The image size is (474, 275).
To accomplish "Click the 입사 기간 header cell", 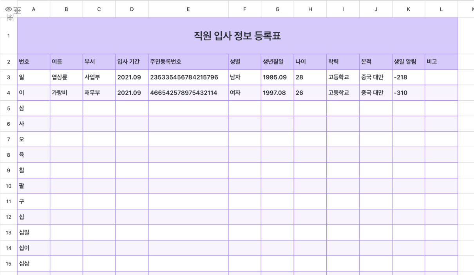I will pyautogui.click(x=132, y=62).
